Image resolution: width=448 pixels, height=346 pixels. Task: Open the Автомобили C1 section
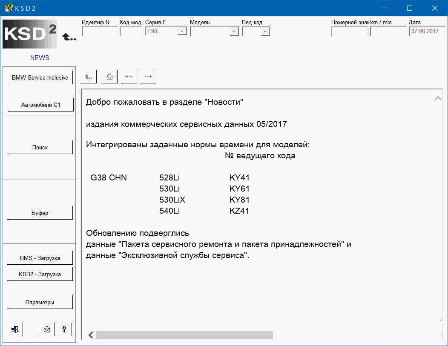[x=40, y=105]
